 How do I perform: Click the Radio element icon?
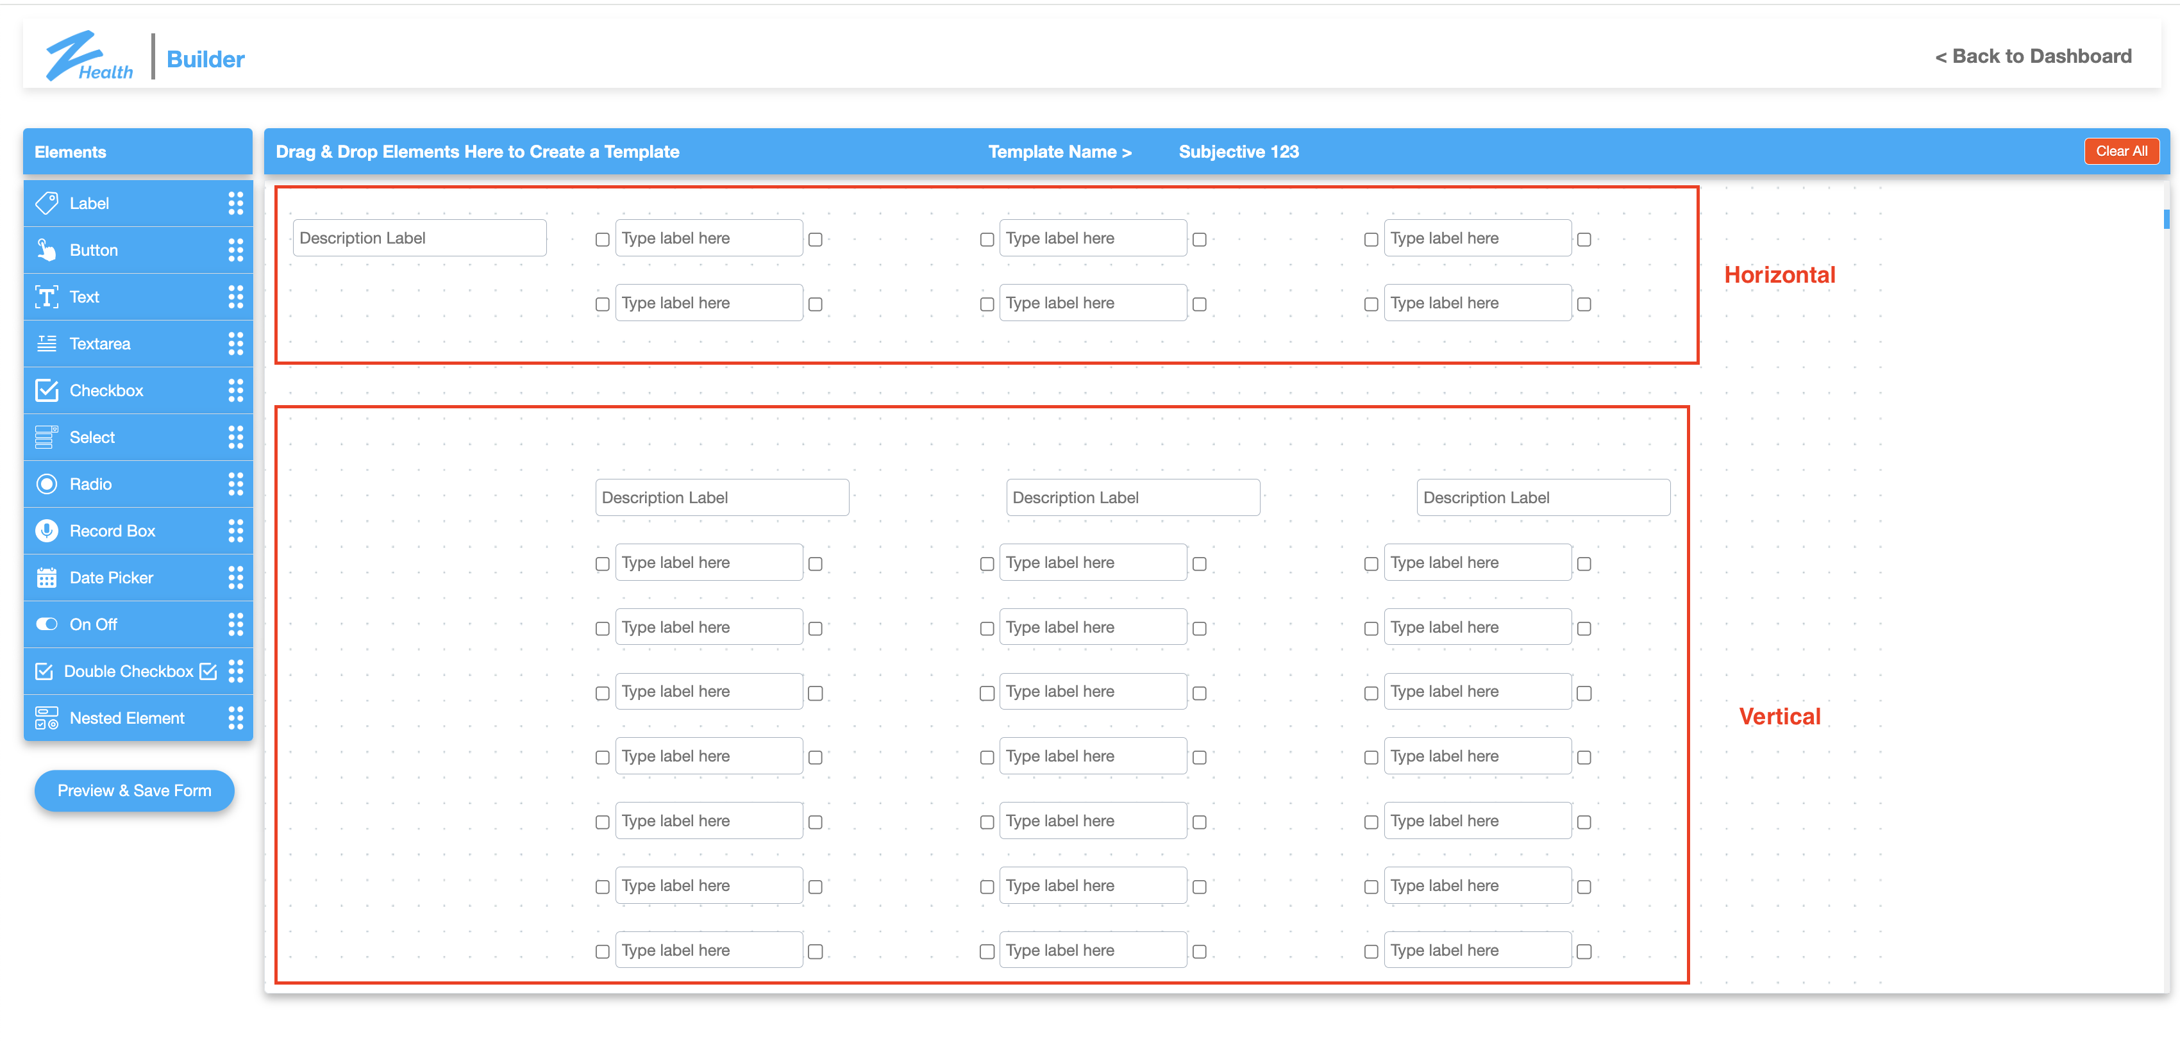click(x=47, y=484)
